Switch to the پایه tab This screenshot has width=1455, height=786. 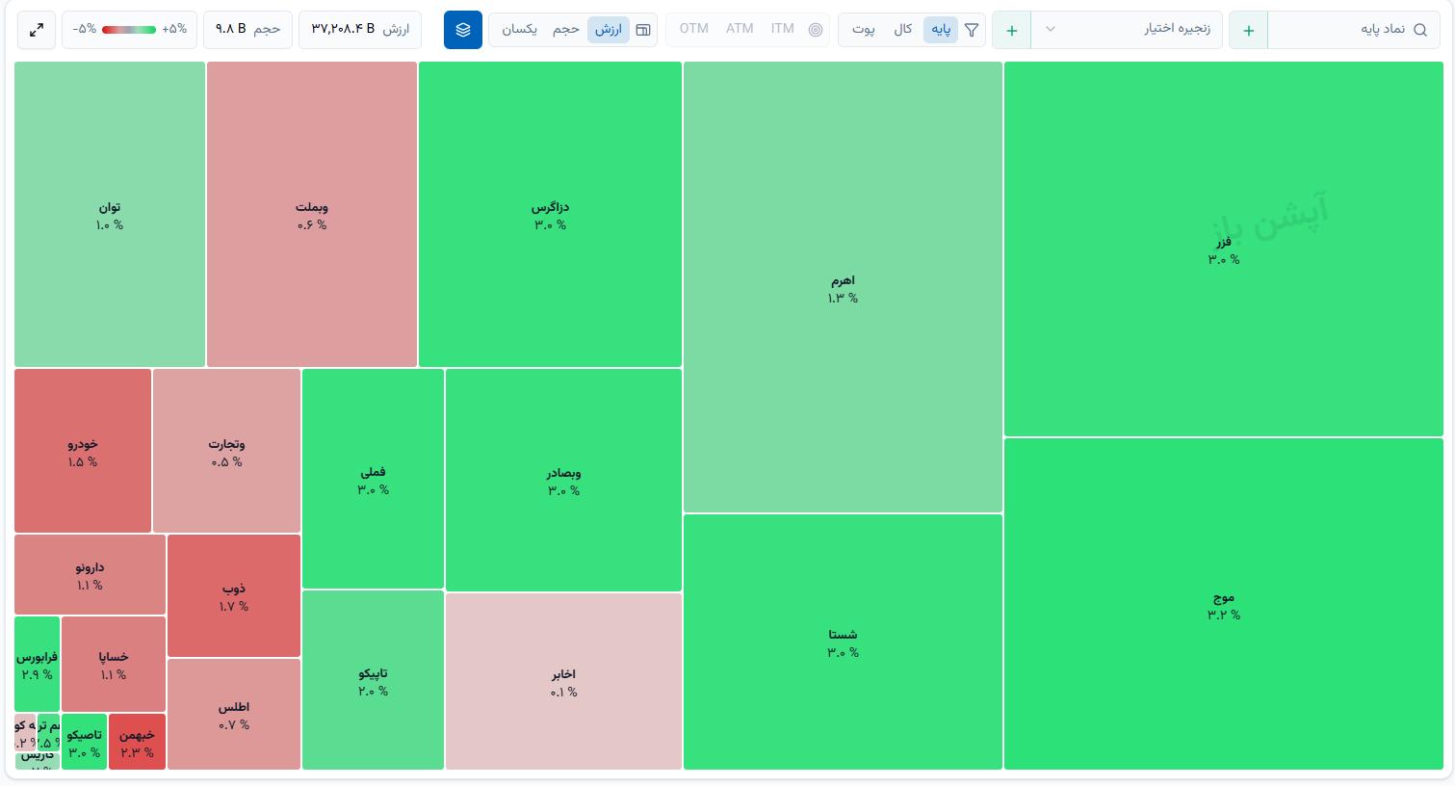pos(941,30)
